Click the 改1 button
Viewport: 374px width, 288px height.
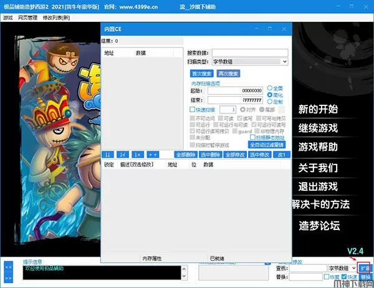click(282, 155)
